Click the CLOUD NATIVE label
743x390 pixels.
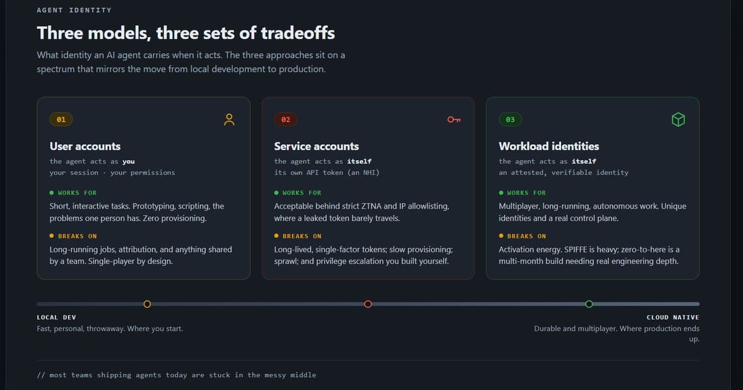(x=673, y=317)
